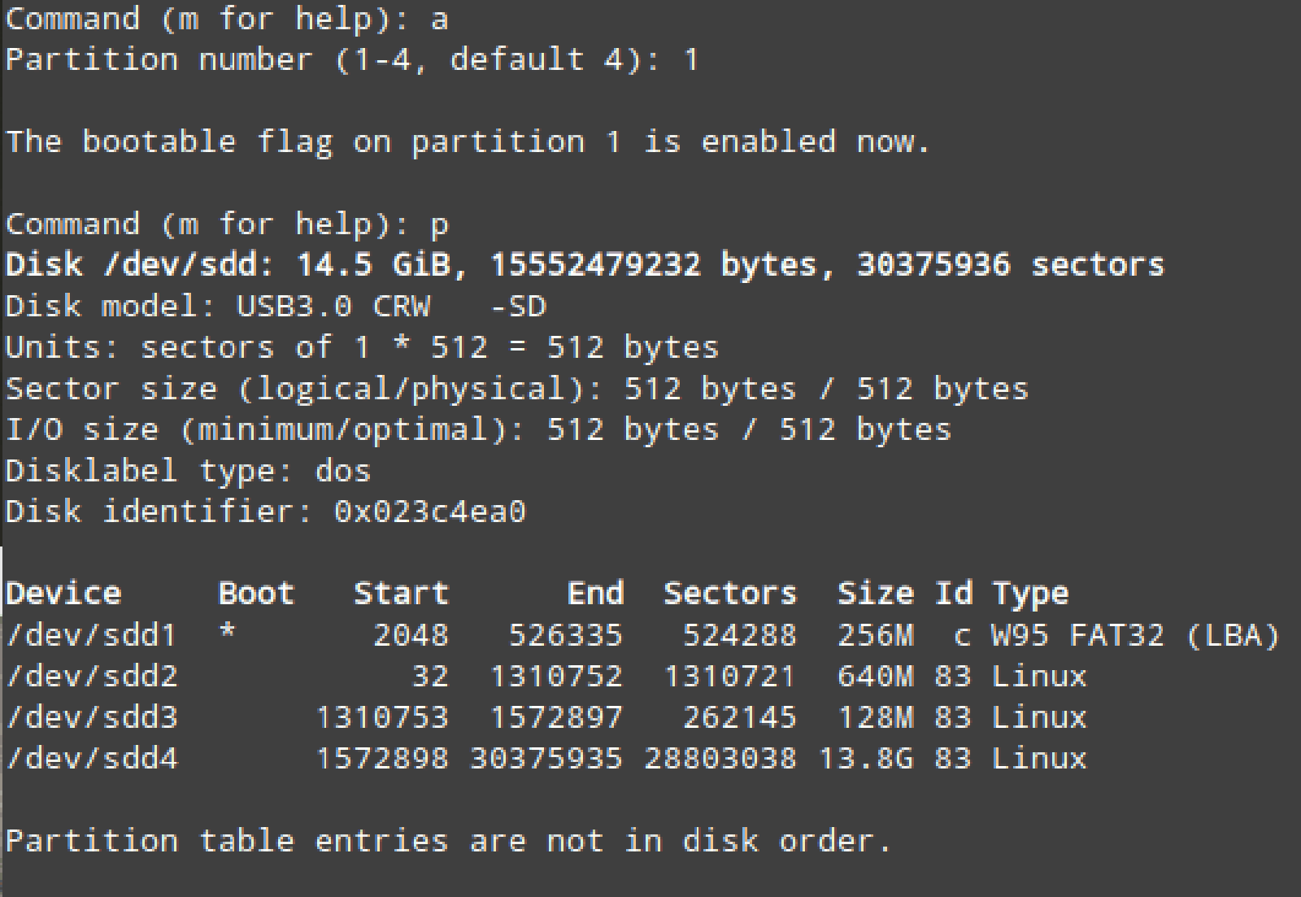Viewport: 1301px width, 897px height.
Task: Click the Start column header
Action: pyautogui.click(x=401, y=594)
